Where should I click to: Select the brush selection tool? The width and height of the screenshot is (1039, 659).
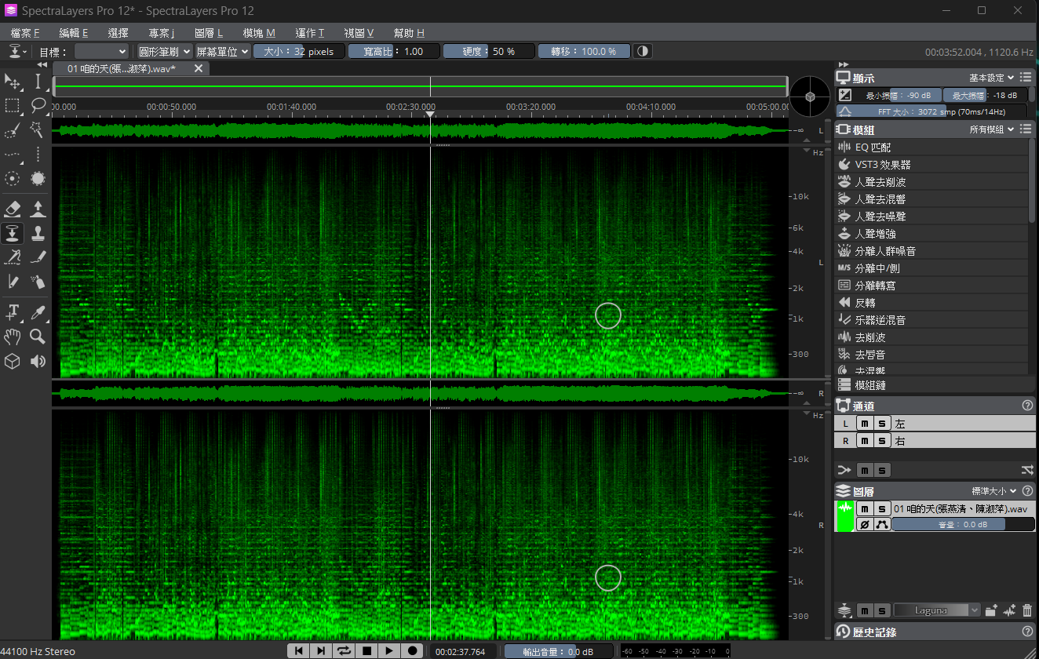point(13,130)
